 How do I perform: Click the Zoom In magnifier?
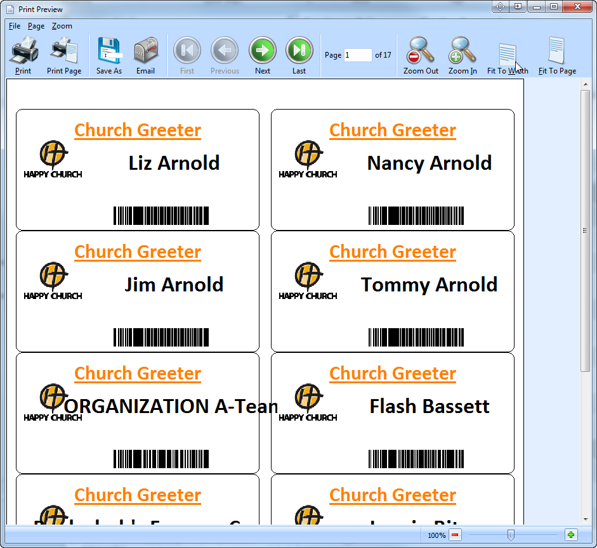click(463, 50)
